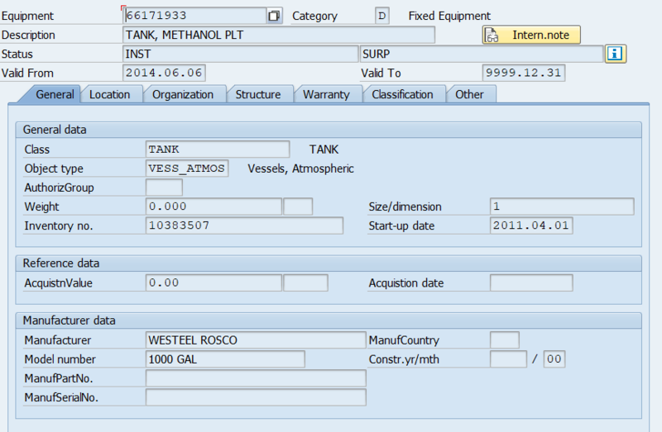
Task: Switch to the Other tab
Action: click(469, 94)
